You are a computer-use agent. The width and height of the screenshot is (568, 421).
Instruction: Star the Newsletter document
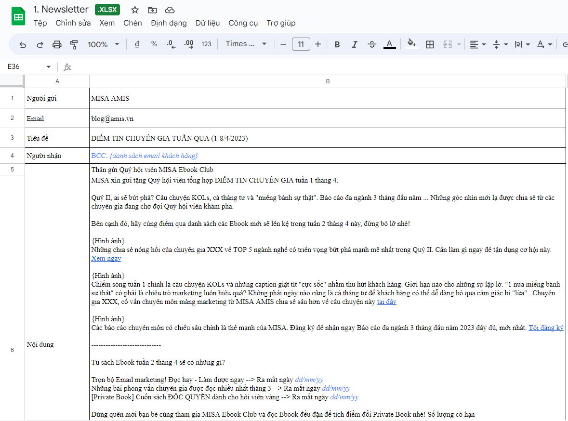click(x=135, y=10)
